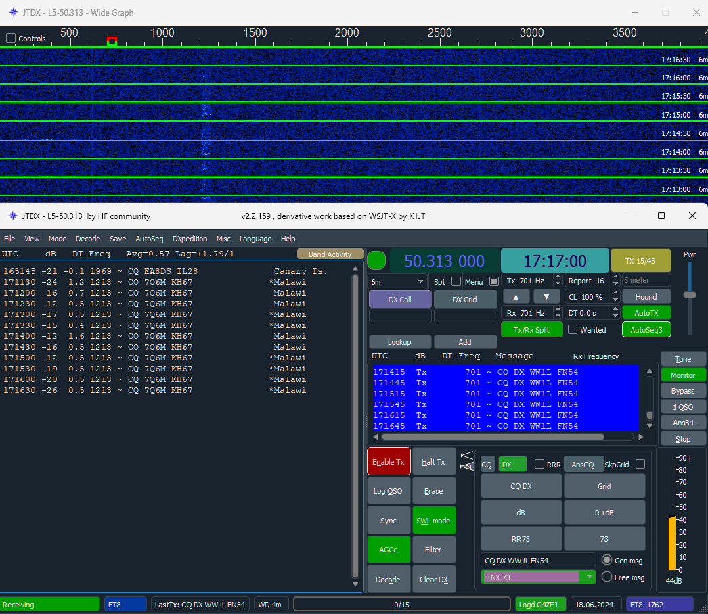Viewport: 708px width, 614px height.
Task: Click the Hound button
Action: click(x=646, y=297)
